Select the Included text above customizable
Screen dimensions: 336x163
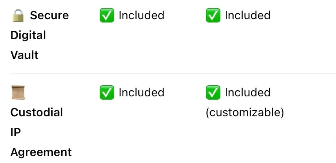(x=248, y=92)
